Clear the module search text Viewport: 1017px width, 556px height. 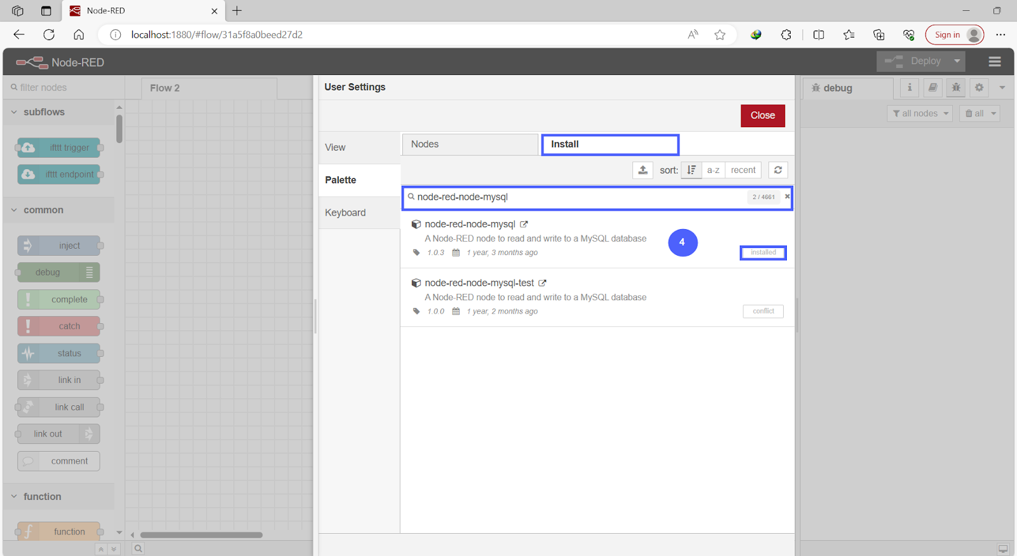[787, 197]
